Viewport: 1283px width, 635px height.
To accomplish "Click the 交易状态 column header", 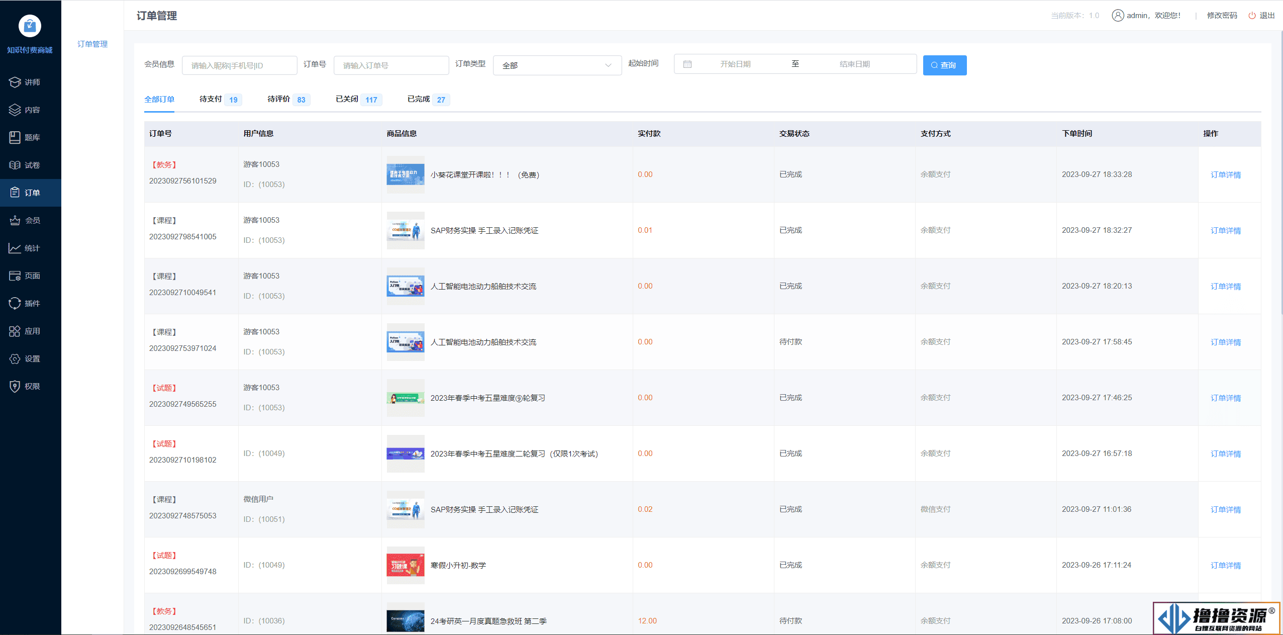I will (794, 134).
